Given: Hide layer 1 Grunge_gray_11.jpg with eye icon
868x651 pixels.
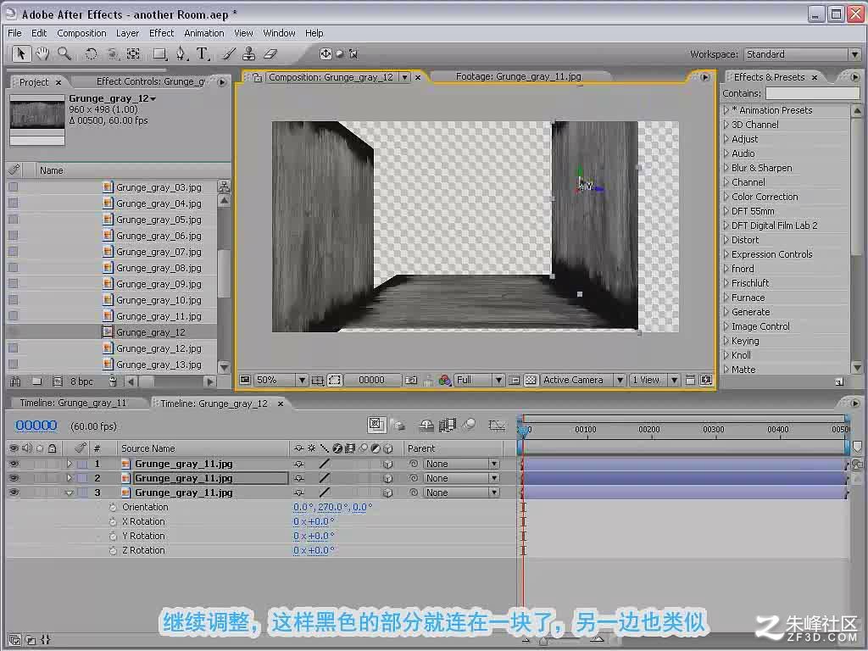Looking at the screenshot, I should [14, 464].
